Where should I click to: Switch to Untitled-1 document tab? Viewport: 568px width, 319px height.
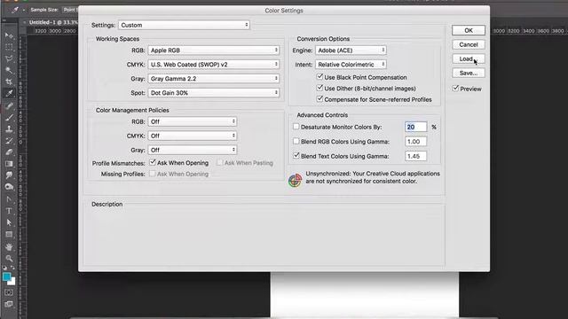tap(53, 22)
